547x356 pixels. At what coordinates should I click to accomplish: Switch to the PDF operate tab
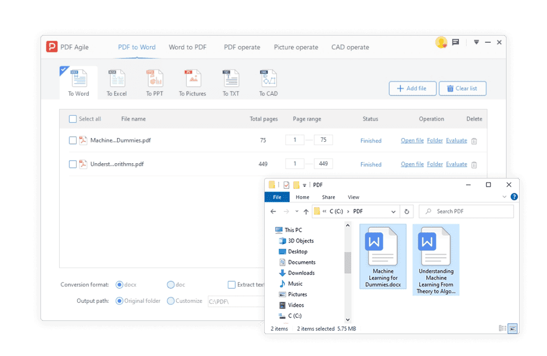242,47
